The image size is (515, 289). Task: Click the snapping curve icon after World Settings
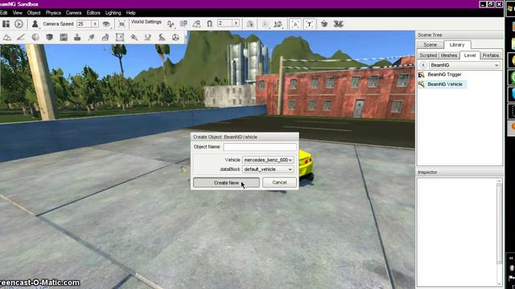(x=171, y=24)
